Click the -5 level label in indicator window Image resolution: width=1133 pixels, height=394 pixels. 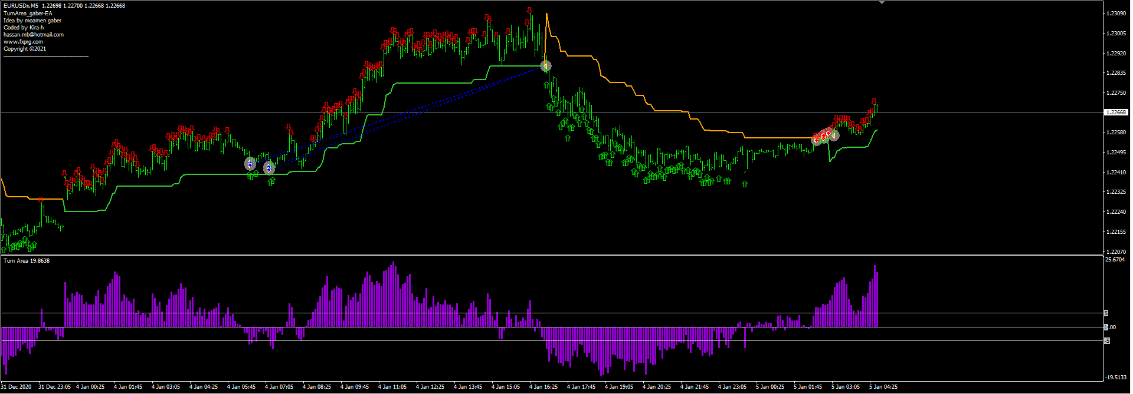[1107, 341]
